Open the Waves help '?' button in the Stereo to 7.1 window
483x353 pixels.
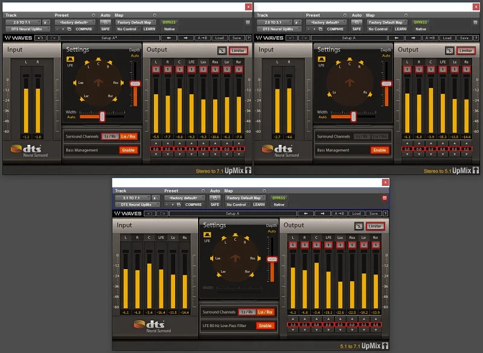[x=249, y=38]
